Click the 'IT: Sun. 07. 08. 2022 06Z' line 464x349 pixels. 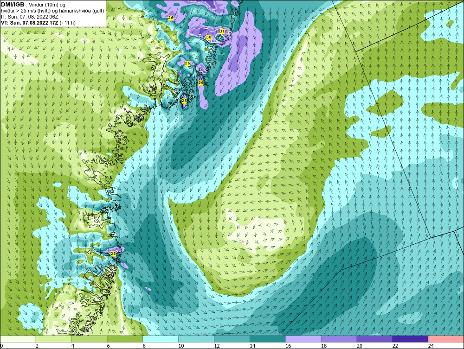point(29,17)
